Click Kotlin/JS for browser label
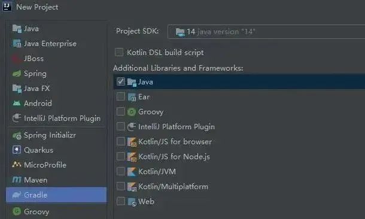Viewport: 365px width, 219px height. 175,141
